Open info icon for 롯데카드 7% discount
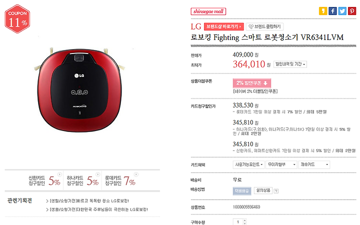This screenshot has height=225, width=360. pyautogui.click(x=136, y=174)
